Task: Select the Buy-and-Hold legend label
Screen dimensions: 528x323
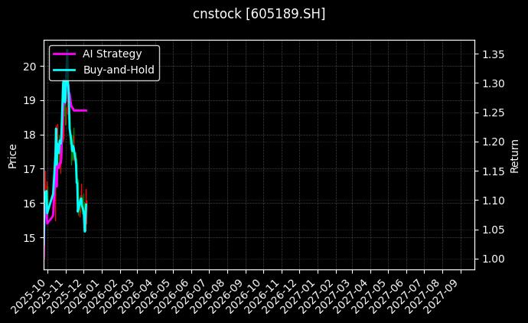Action: click(x=119, y=70)
